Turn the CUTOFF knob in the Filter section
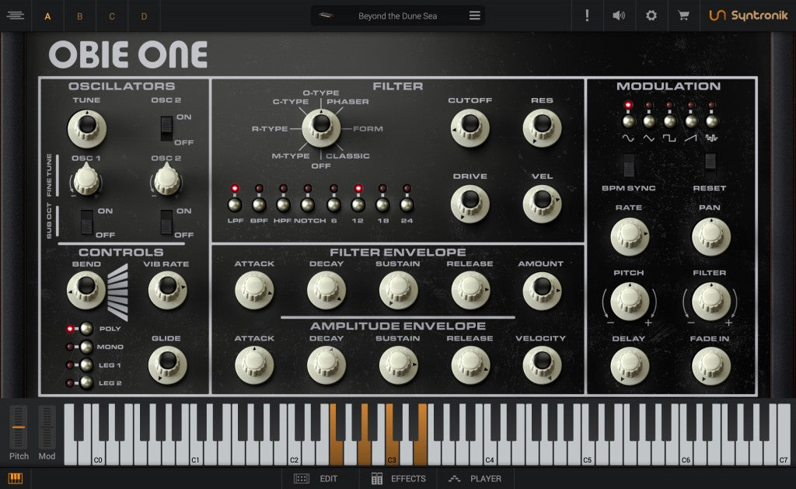The image size is (796, 489). [x=471, y=127]
